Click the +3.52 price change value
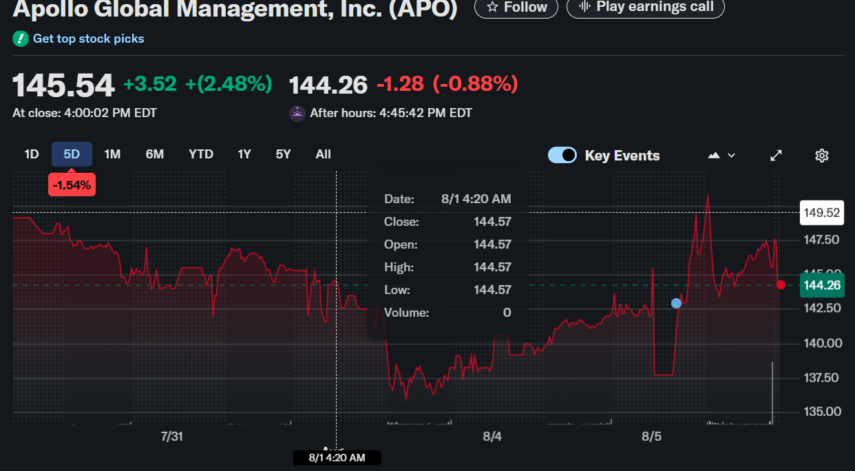The image size is (855, 471). tap(150, 84)
